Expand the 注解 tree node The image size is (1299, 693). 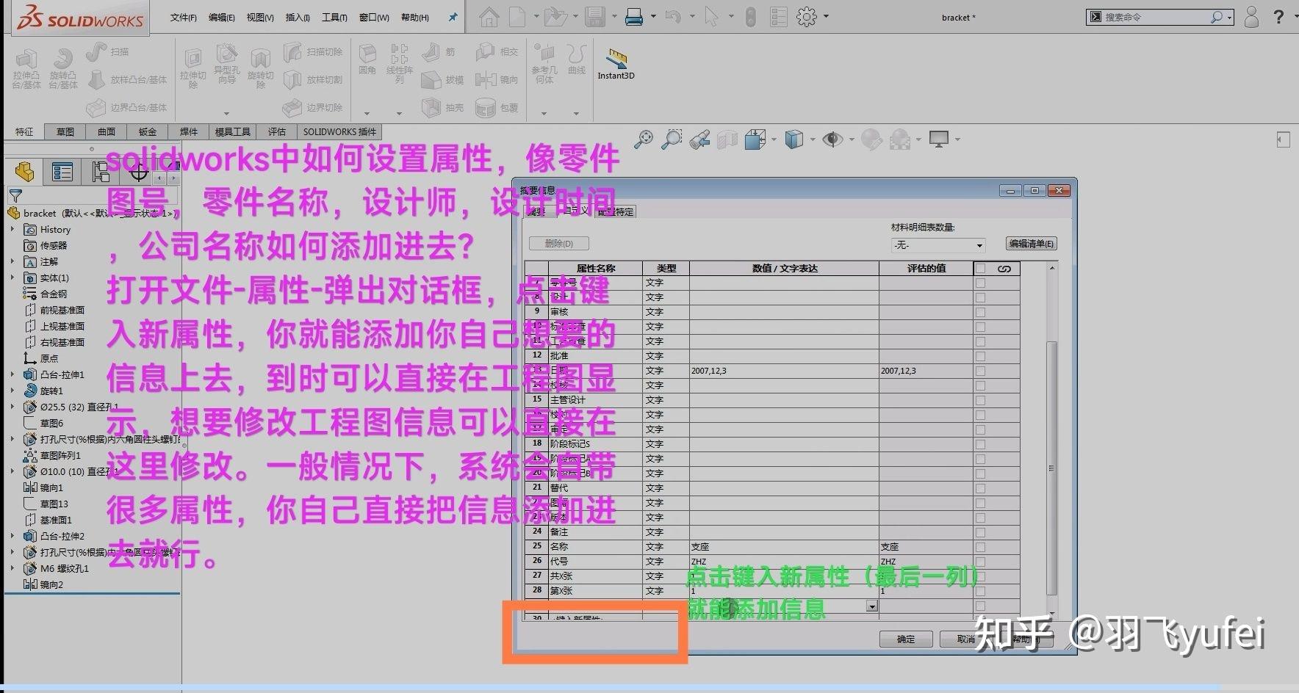tap(12, 261)
